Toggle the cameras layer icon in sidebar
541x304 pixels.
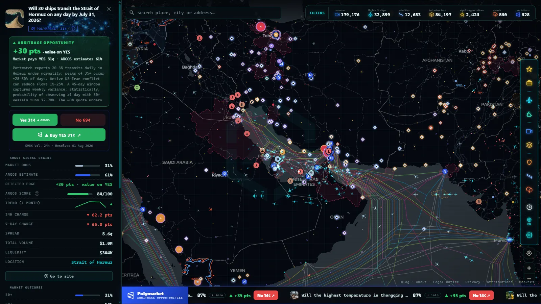coord(529,131)
